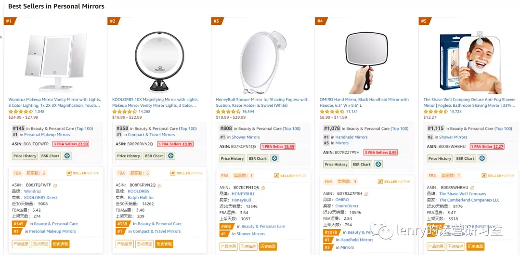Click blue circular icon under KOOLORBS ASIN row
Screen dimensions: 520x255
pyautogui.click(x=171, y=155)
